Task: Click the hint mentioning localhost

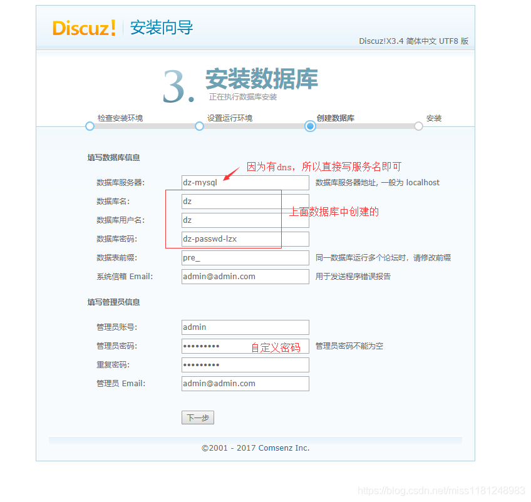Action: click(378, 183)
